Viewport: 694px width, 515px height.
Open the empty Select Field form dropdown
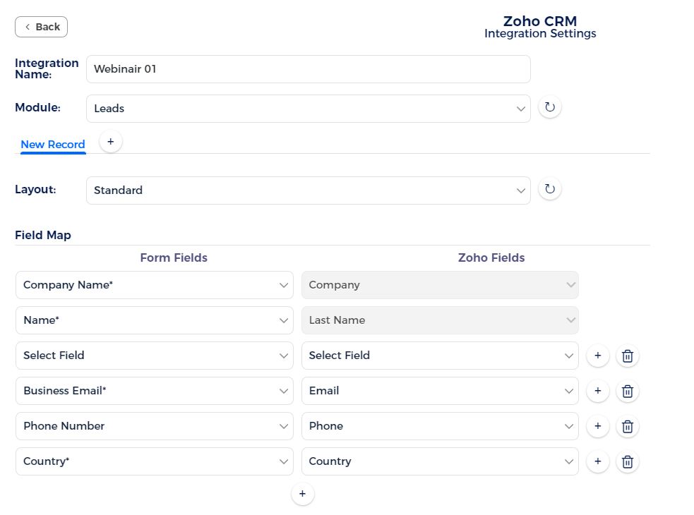pyautogui.click(x=155, y=356)
